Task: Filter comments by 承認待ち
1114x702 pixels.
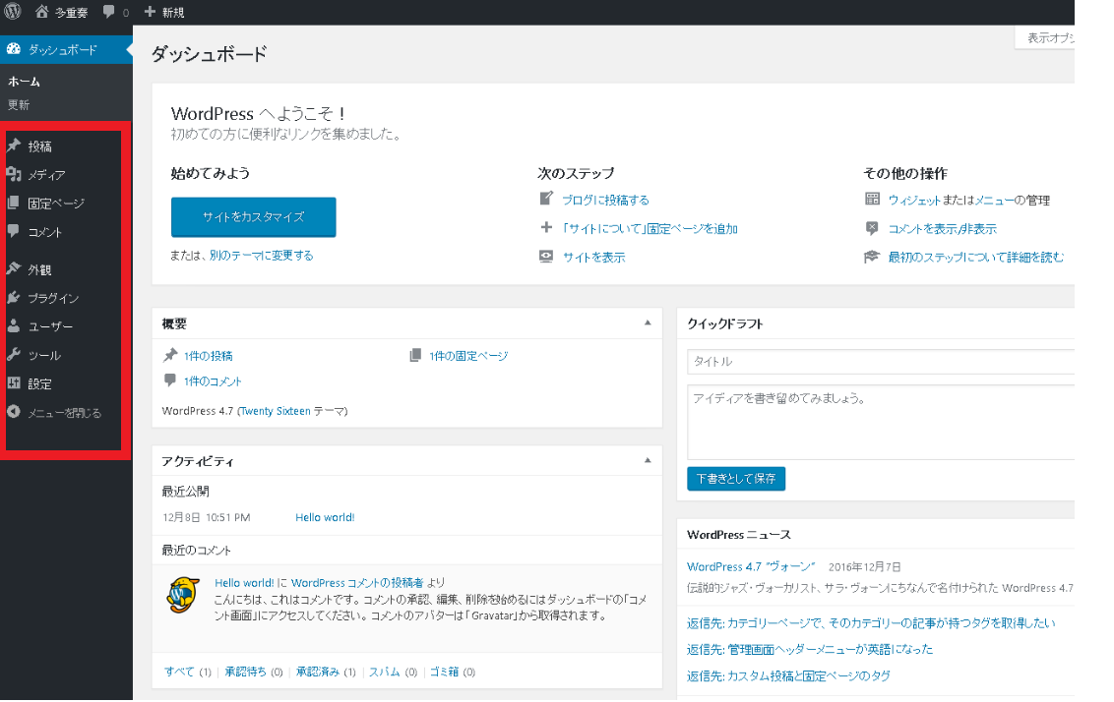Action: tap(246, 672)
